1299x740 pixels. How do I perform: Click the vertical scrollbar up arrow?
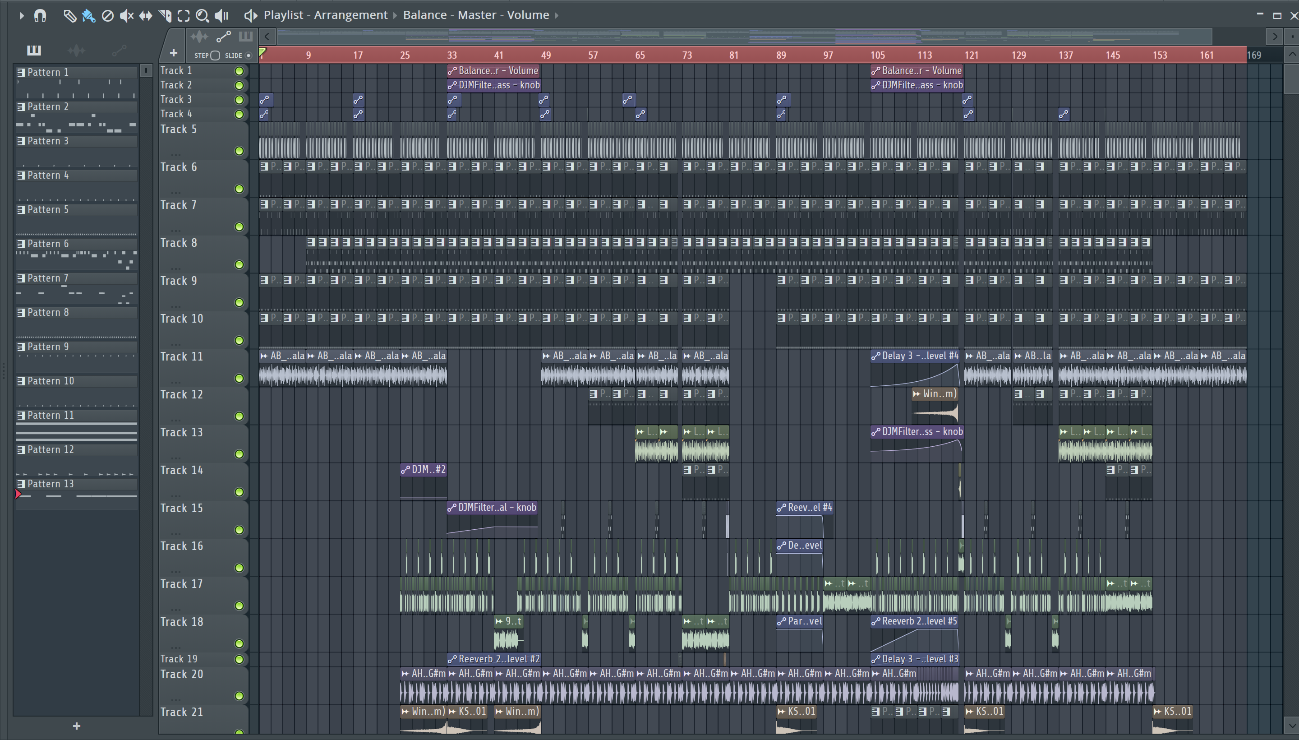pyautogui.click(x=1292, y=55)
